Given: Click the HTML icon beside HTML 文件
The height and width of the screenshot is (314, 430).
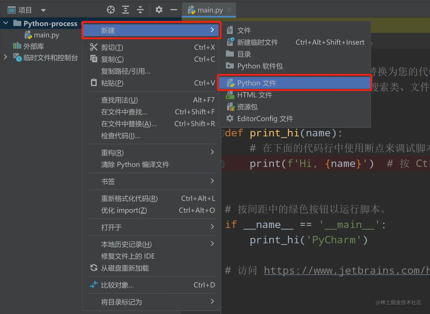Looking at the screenshot, I should (x=230, y=95).
